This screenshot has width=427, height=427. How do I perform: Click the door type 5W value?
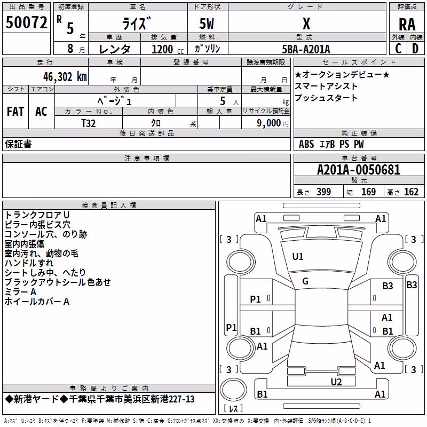pyautogui.click(x=207, y=23)
